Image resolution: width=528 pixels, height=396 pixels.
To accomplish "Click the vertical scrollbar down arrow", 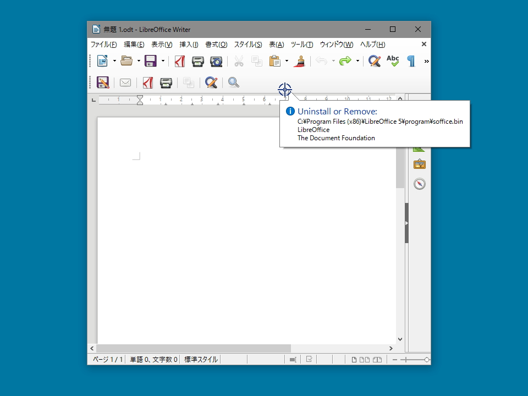I will coord(400,339).
